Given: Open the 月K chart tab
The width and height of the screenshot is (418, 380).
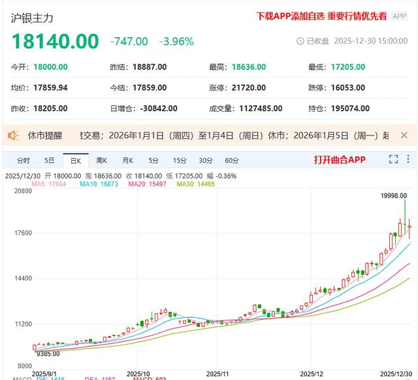Looking at the screenshot, I should pyautogui.click(x=127, y=160).
